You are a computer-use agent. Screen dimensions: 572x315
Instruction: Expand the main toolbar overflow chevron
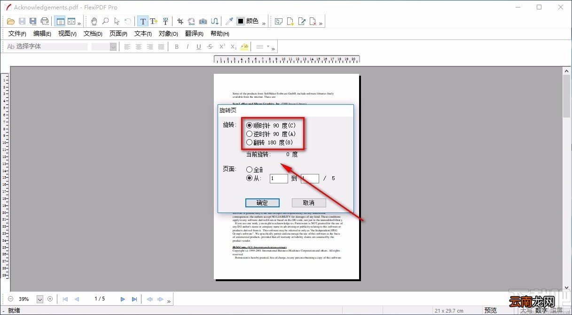[79, 23]
